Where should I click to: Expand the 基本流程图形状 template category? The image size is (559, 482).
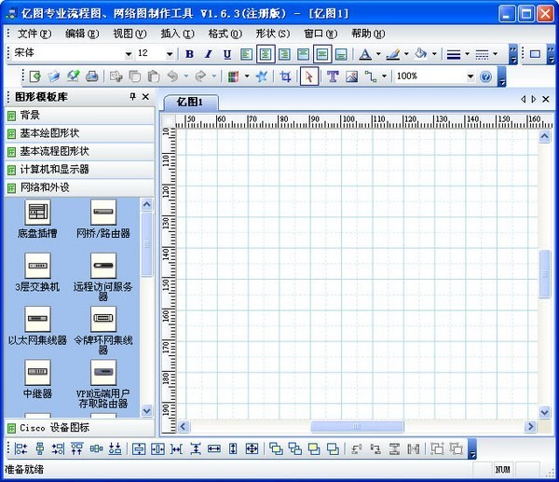80,151
